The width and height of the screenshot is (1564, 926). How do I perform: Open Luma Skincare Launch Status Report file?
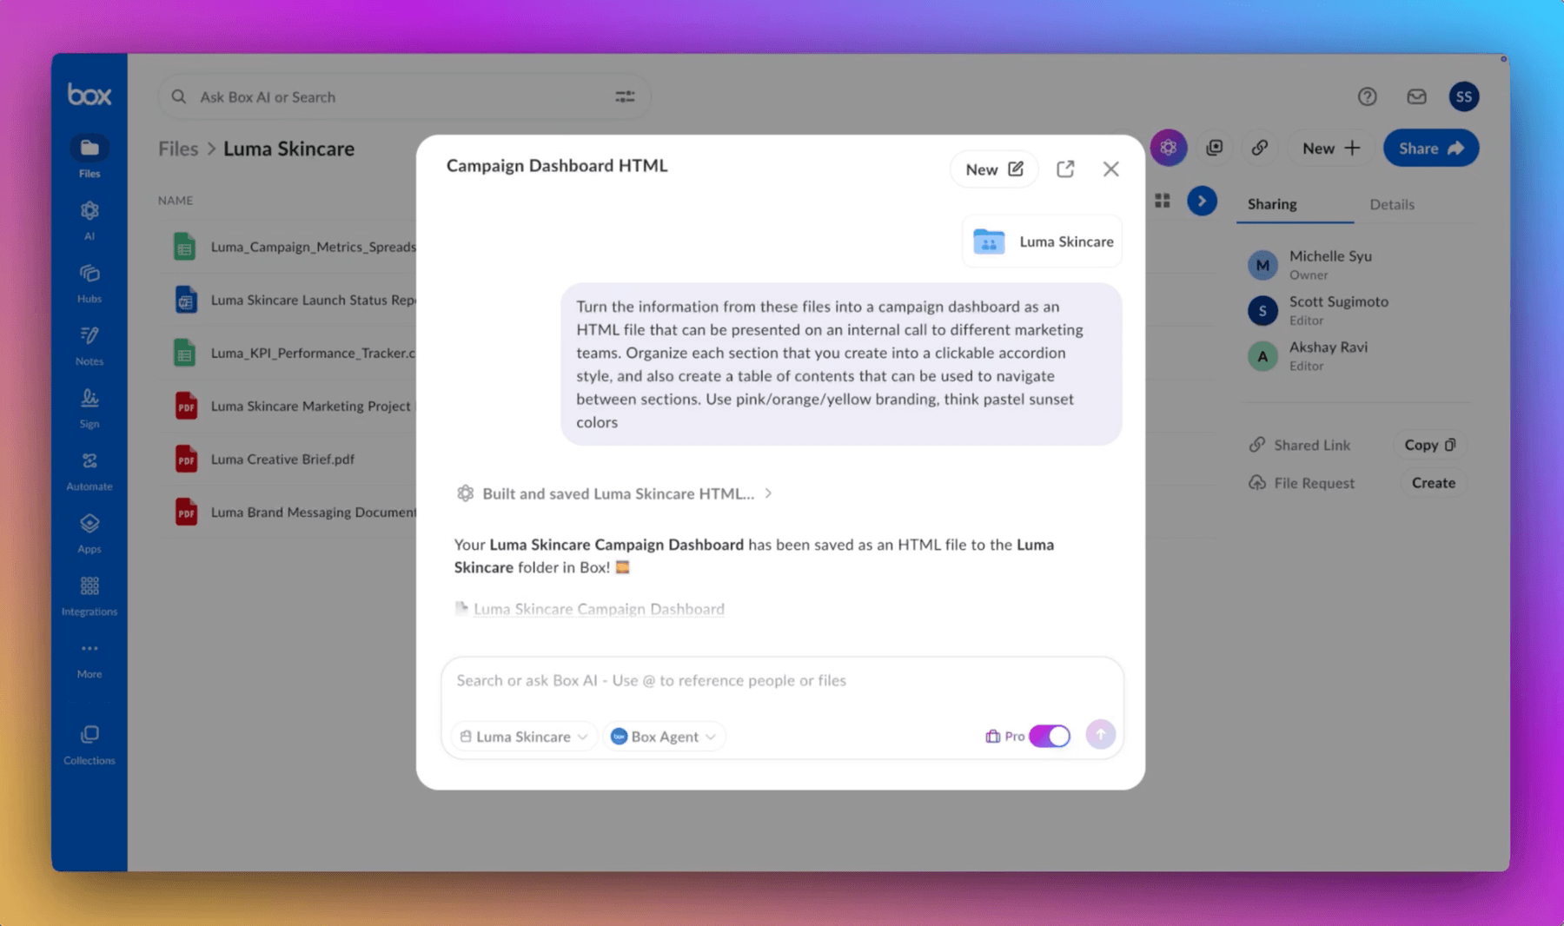[313, 300]
